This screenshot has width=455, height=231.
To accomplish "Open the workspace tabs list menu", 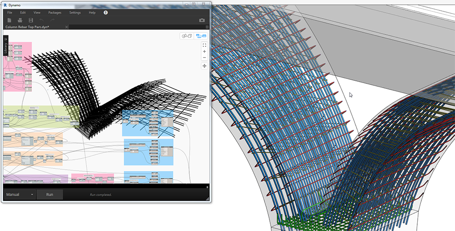I will (x=207, y=27).
